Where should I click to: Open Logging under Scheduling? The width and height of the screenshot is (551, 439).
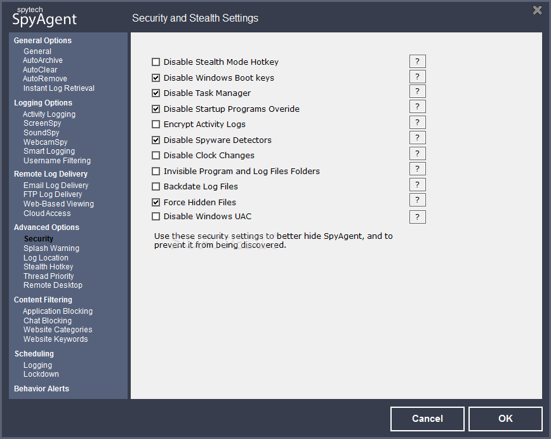click(x=37, y=365)
